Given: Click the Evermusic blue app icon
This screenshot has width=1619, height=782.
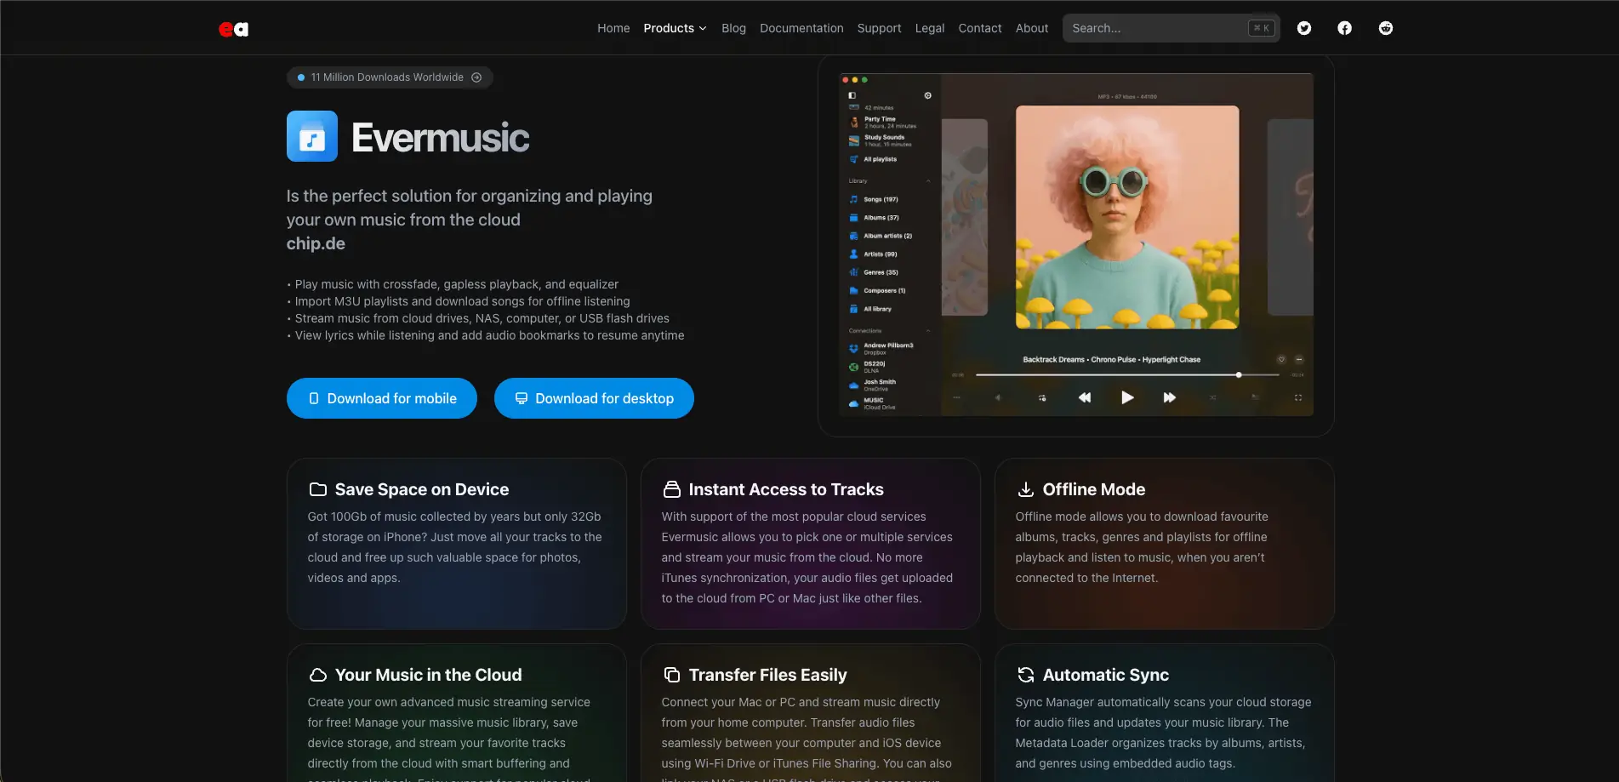Looking at the screenshot, I should tap(311, 136).
